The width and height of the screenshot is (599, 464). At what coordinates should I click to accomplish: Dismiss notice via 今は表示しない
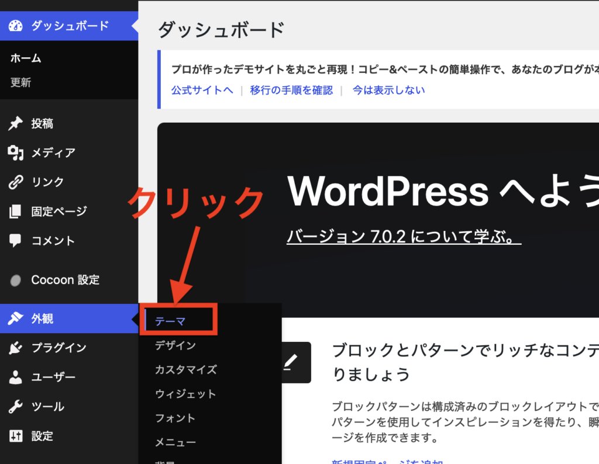point(388,90)
